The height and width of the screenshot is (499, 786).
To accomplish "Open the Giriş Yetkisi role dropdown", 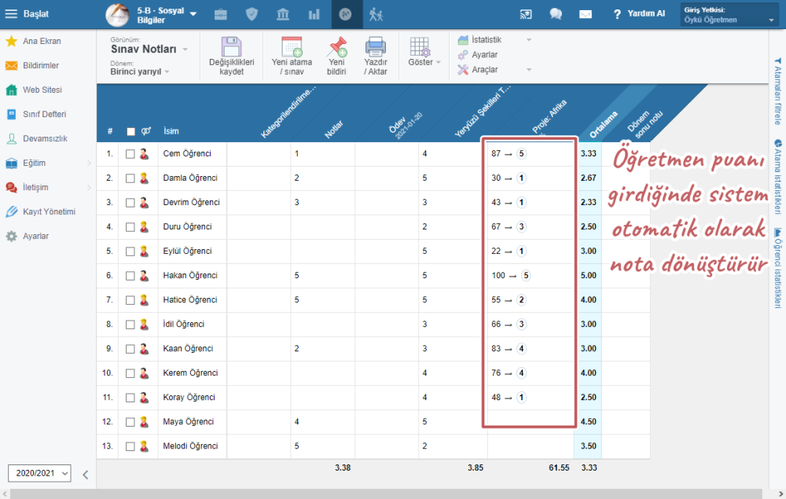I will pyautogui.click(x=729, y=15).
